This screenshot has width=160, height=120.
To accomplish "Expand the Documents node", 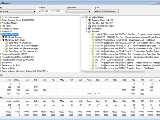I will [86, 29].
